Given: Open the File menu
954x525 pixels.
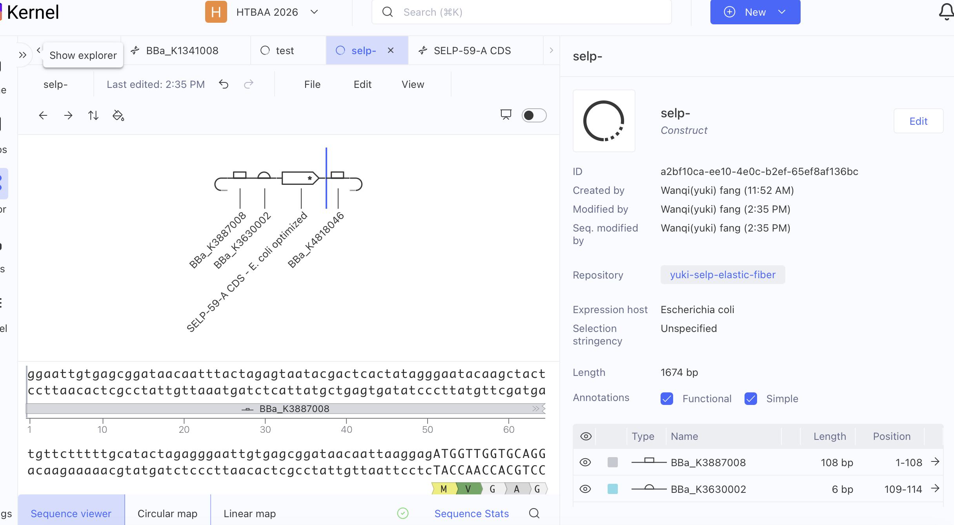Looking at the screenshot, I should [x=312, y=84].
